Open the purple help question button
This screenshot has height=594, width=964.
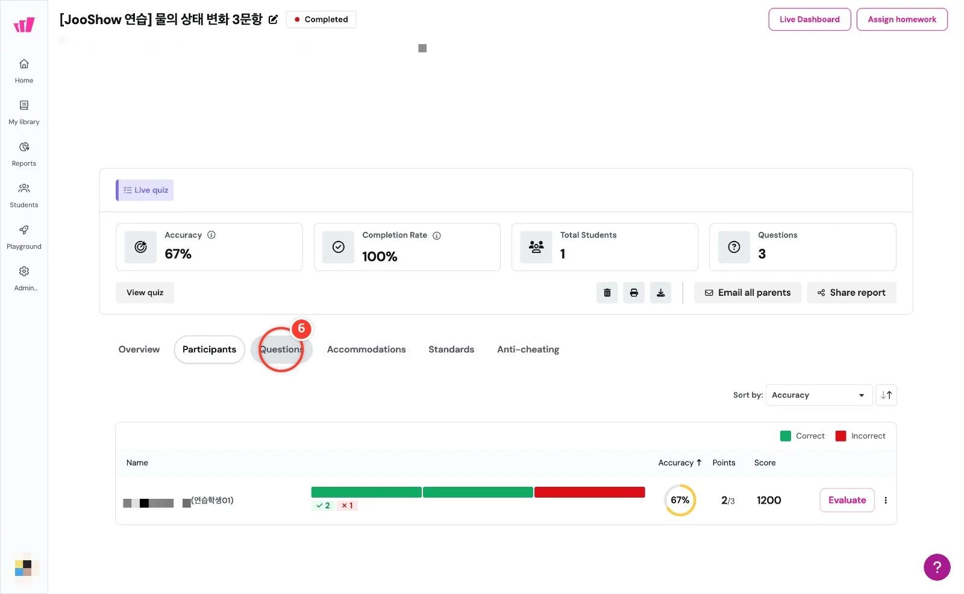(x=937, y=567)
